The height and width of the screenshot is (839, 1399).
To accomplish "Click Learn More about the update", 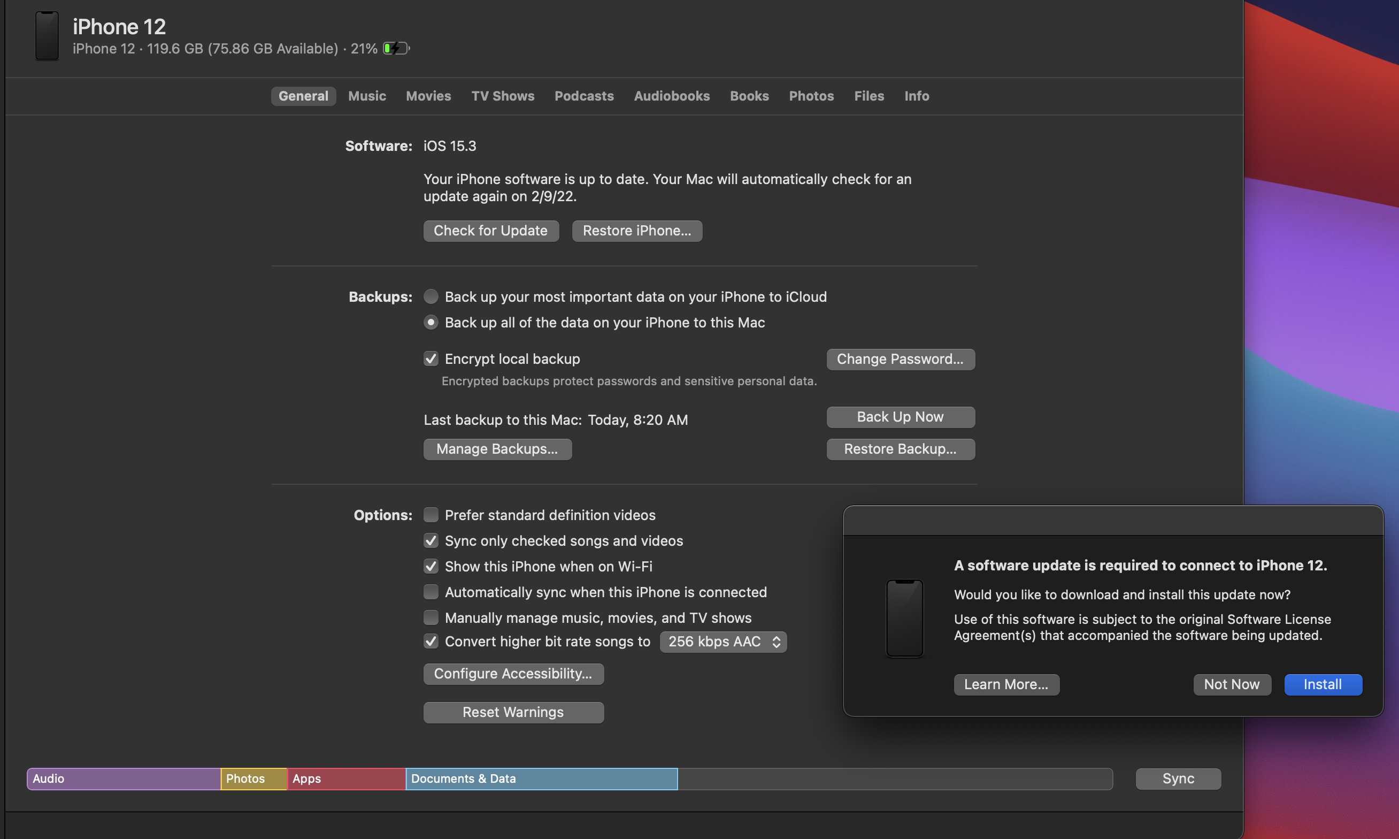I will tap(1006, 684).
